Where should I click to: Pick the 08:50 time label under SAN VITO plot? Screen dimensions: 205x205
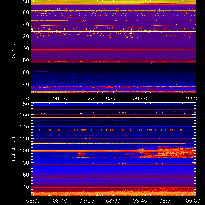[166, 98]
